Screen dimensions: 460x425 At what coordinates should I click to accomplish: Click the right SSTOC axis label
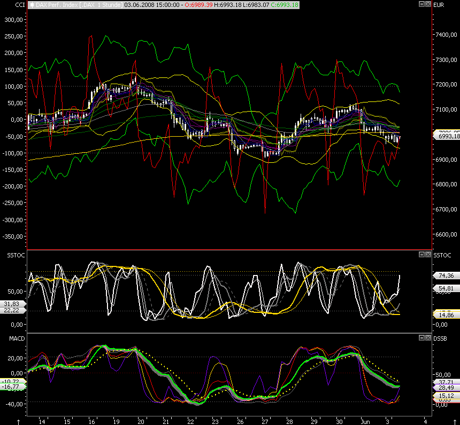(x=442, y=255)
